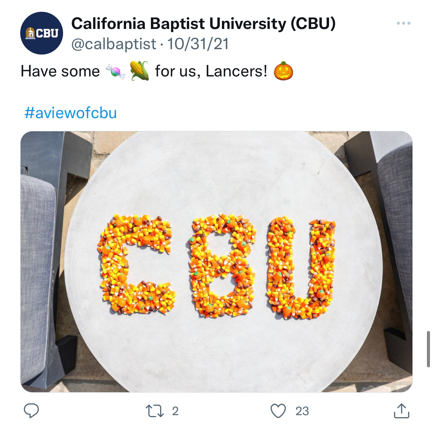Click the 10/31/21 timestamp
The height and width of the screenshot is (435, 433).
click(x=198, y=44)
